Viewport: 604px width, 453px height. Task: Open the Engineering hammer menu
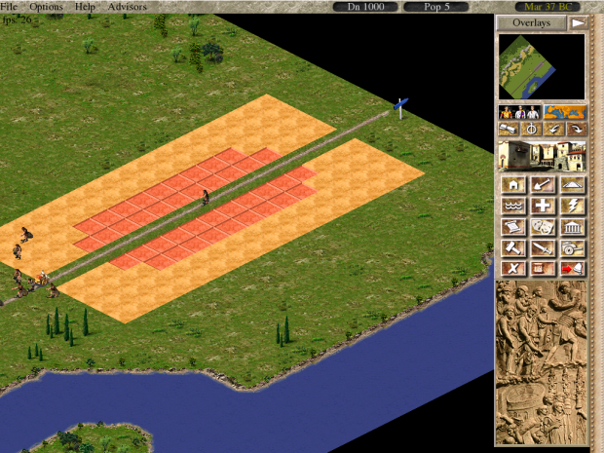click(x=513, y=248)
